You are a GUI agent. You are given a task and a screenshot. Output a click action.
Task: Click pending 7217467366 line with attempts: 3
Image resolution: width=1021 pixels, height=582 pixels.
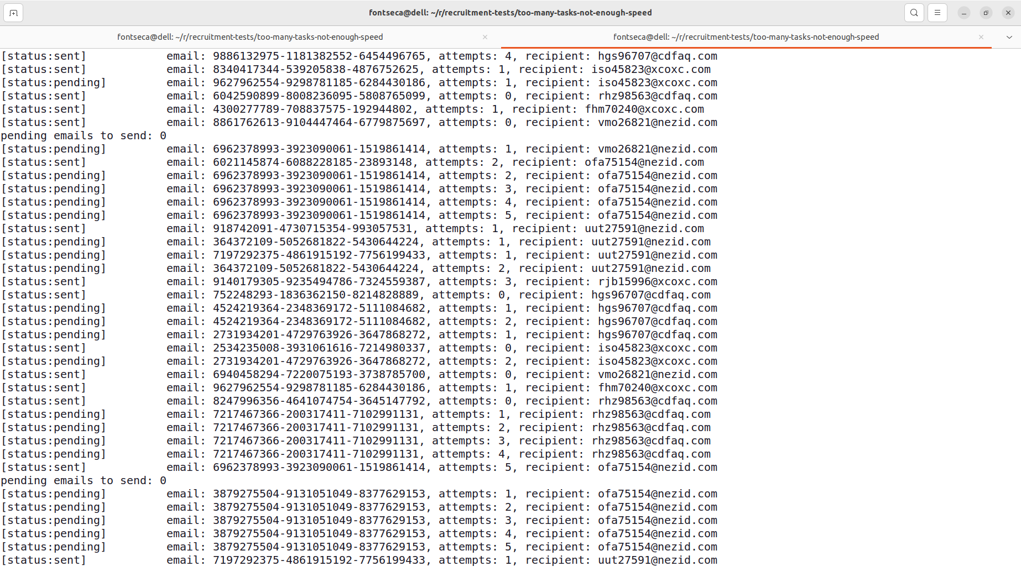356,441
